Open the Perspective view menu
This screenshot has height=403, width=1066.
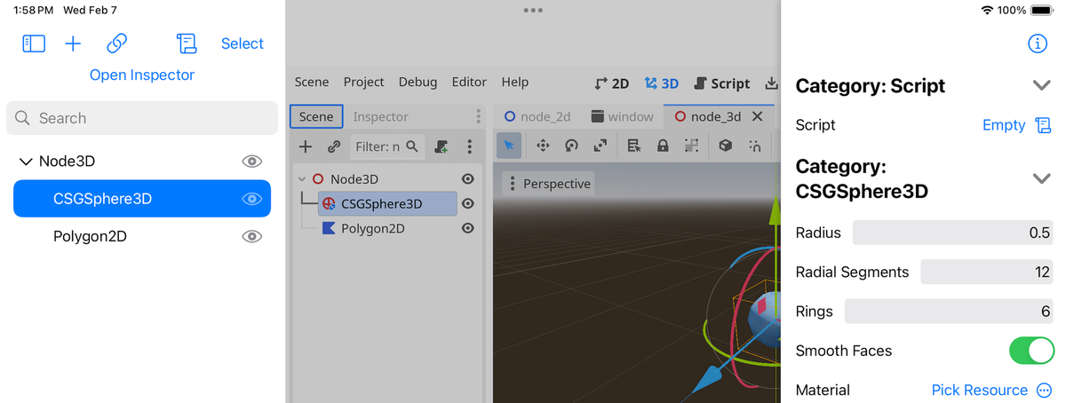548,184
